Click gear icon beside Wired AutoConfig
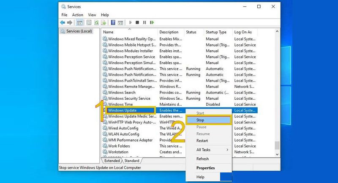338x183 pixels. (105, 128)
